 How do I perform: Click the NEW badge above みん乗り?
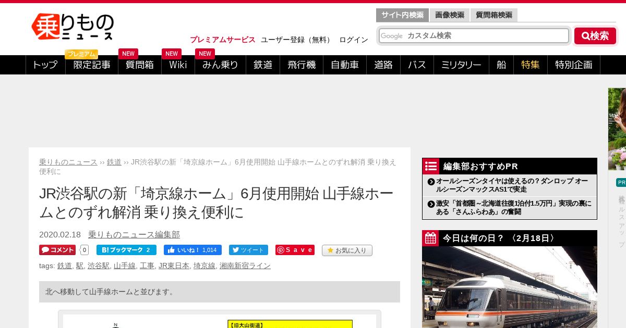pyautogui.click(x=205, y=54)
